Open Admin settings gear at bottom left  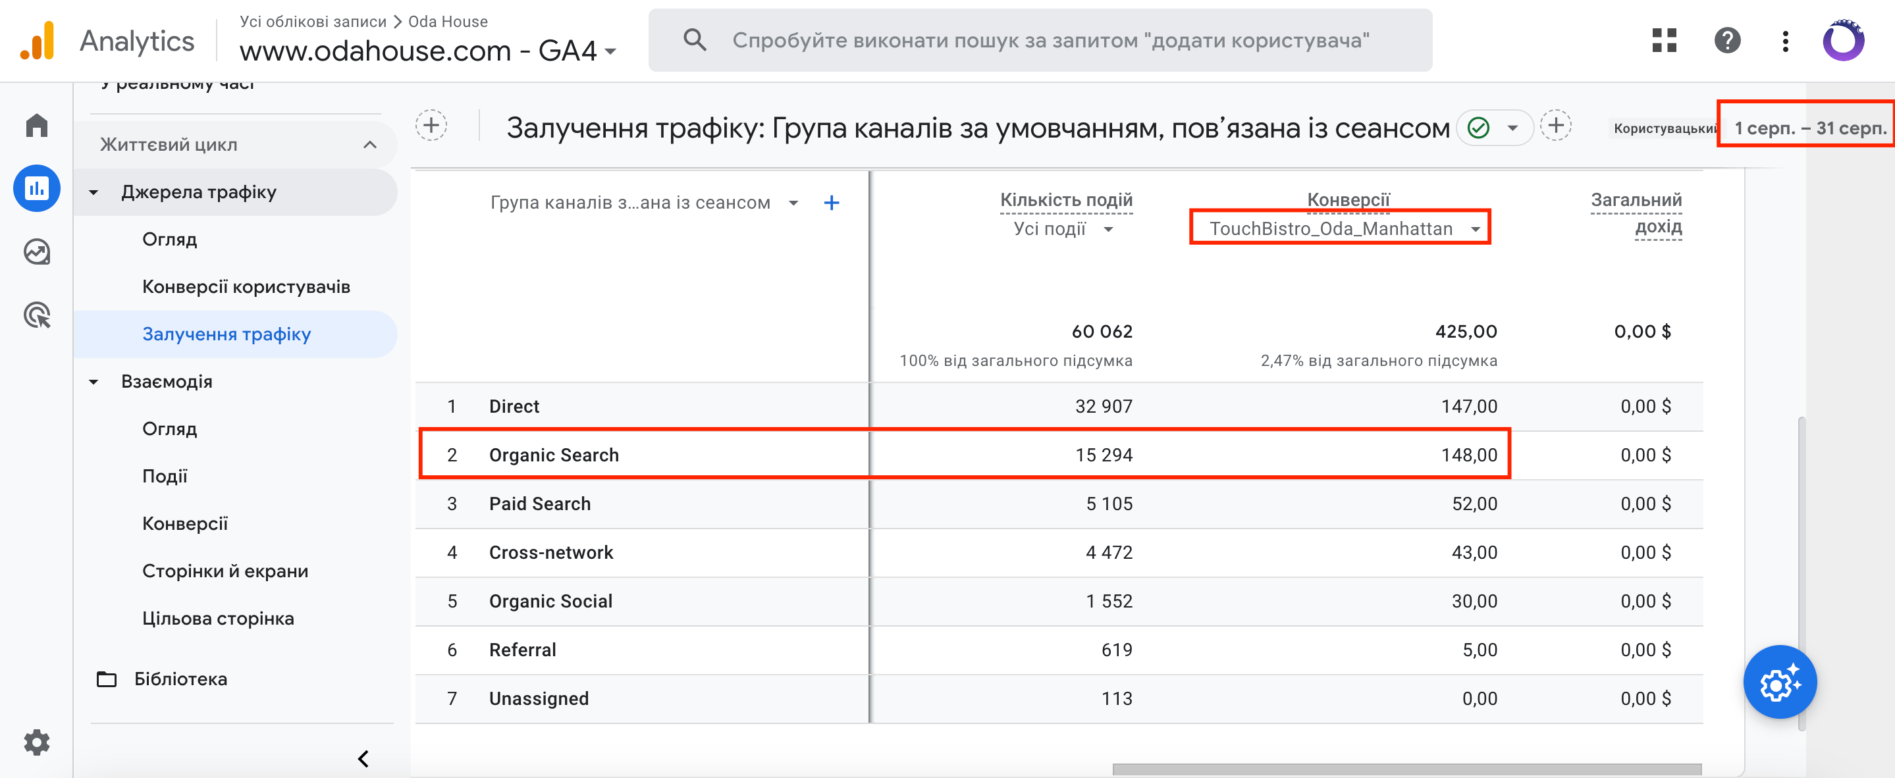pos(37,742)
